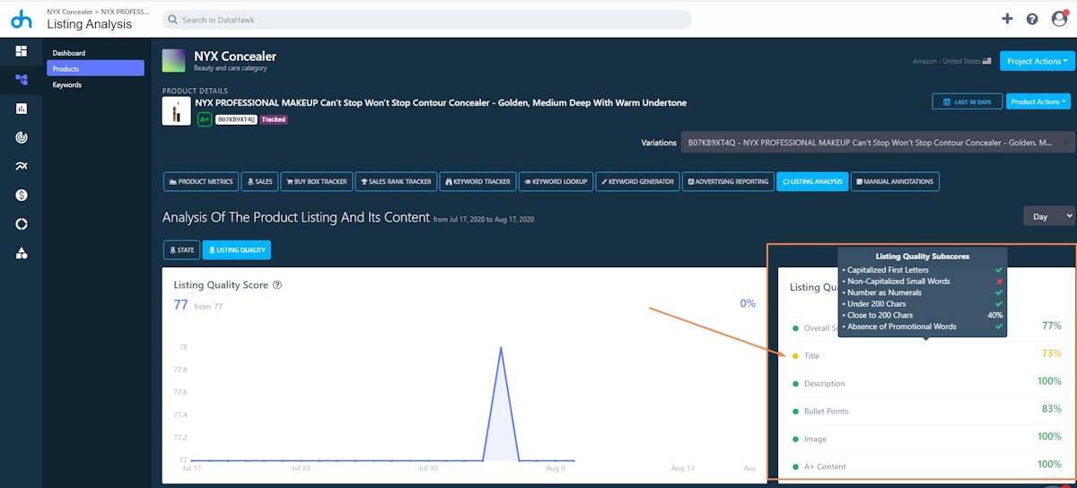Open the help question mark icon
The width and height of the screenshot is (1077, 488).
tap(1032, 19)
